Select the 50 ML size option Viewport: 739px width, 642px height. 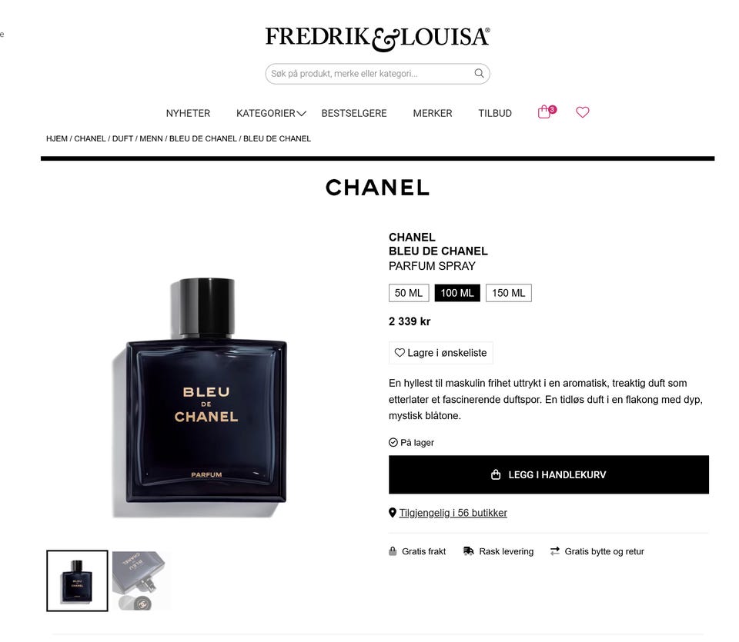coord(409,293)
